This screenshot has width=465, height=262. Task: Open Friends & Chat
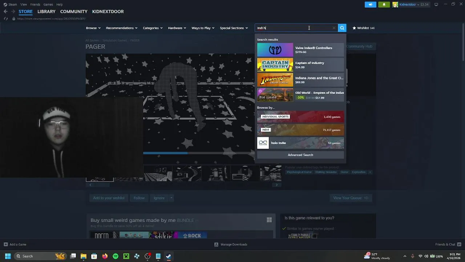click(x=448, y=245)
